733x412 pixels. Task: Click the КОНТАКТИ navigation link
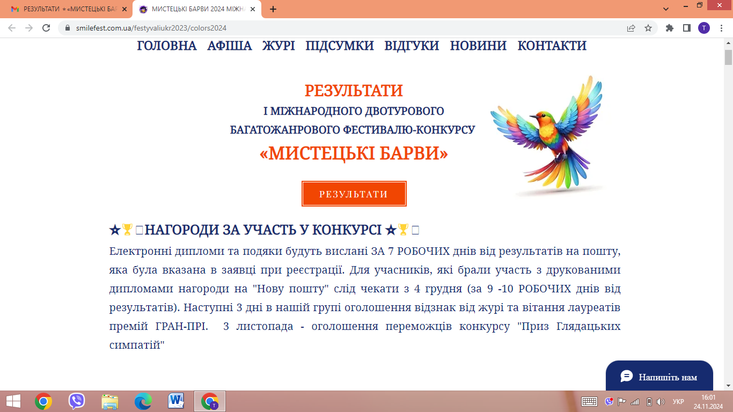coord(552,46)
